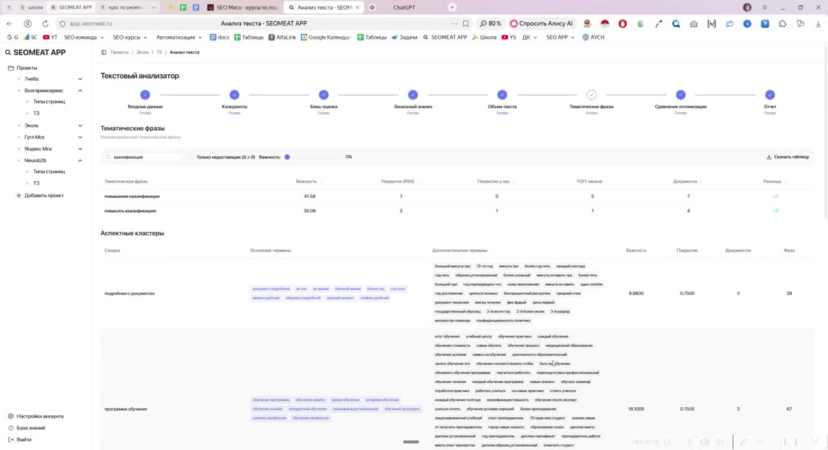Go to the Конкуренты step circle

[x=234, y=94]
